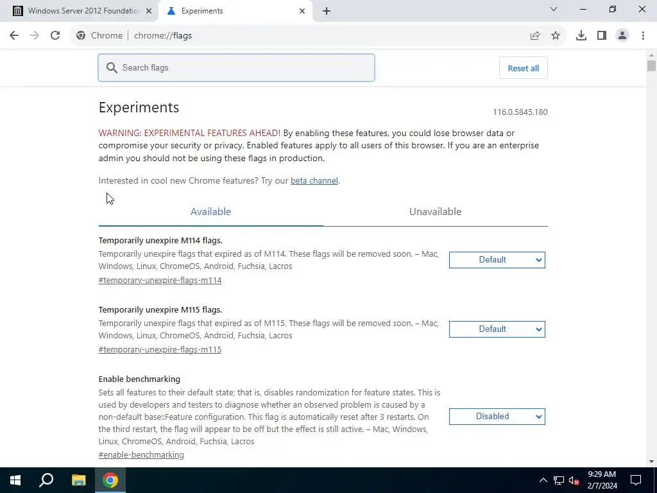Open the notification center icon

[x=636, y=480]
